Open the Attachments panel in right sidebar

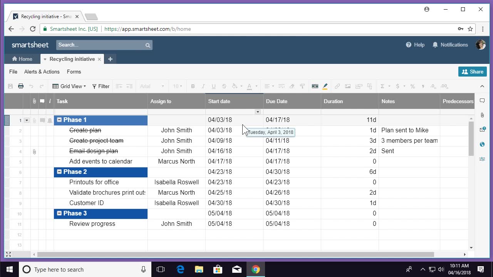482,115
